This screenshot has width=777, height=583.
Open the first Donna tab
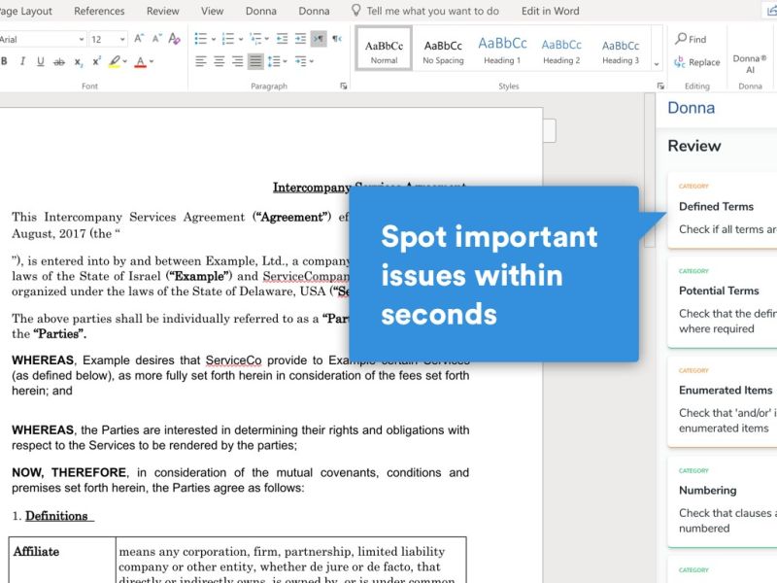point(261,11)
